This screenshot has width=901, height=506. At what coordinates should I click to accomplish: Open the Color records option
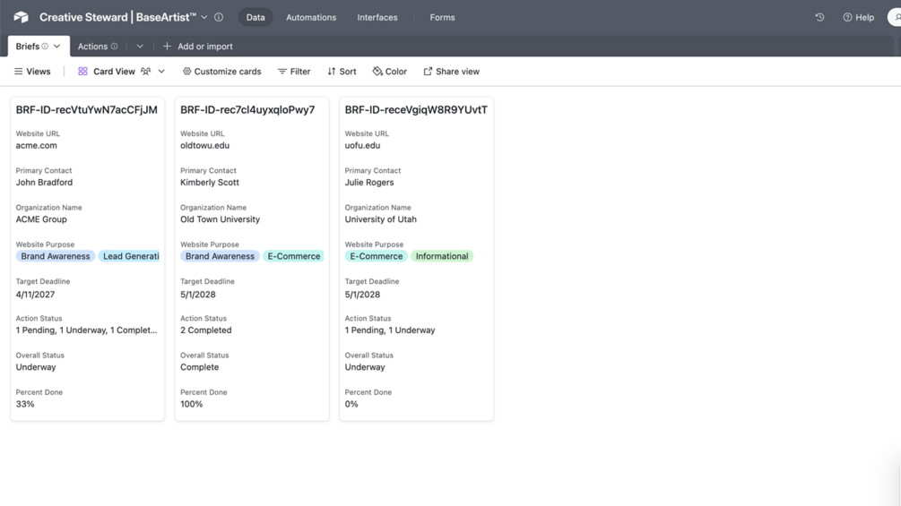[389, 72]
